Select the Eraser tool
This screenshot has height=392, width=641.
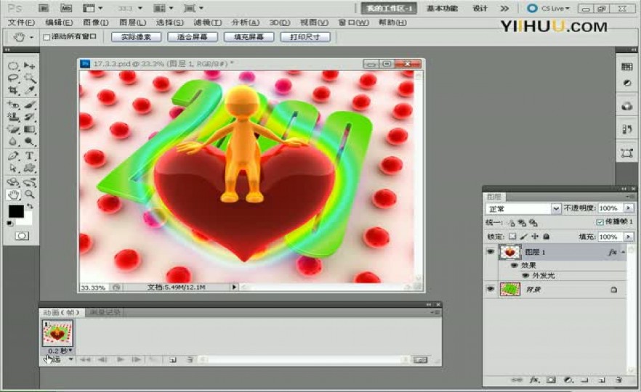[13, 129]
